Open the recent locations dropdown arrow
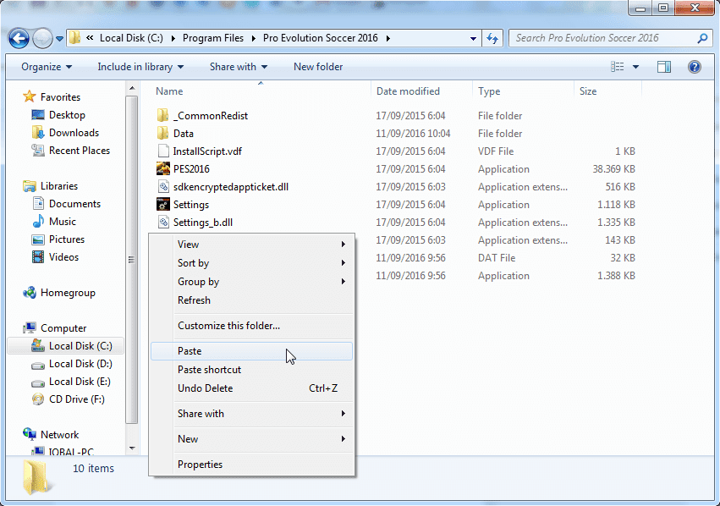 (x=60, y=39)
